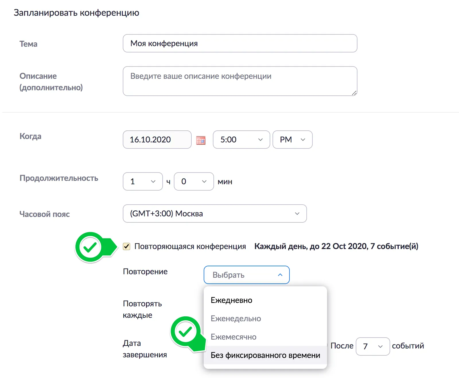This screenshot has width=459, height=378.
Task: Open the start time dropdown arrow
Action: click(x=260, y=140)
